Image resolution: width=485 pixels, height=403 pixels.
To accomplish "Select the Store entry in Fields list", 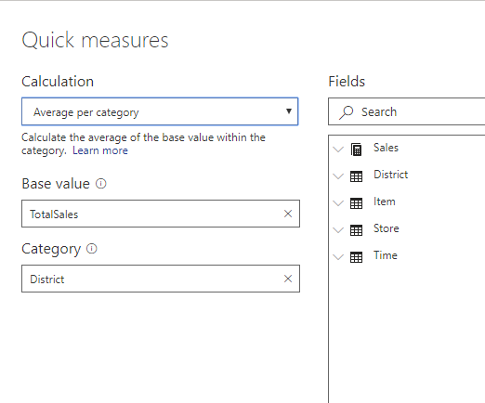I will pyautogui.click(x=387, y=228).
